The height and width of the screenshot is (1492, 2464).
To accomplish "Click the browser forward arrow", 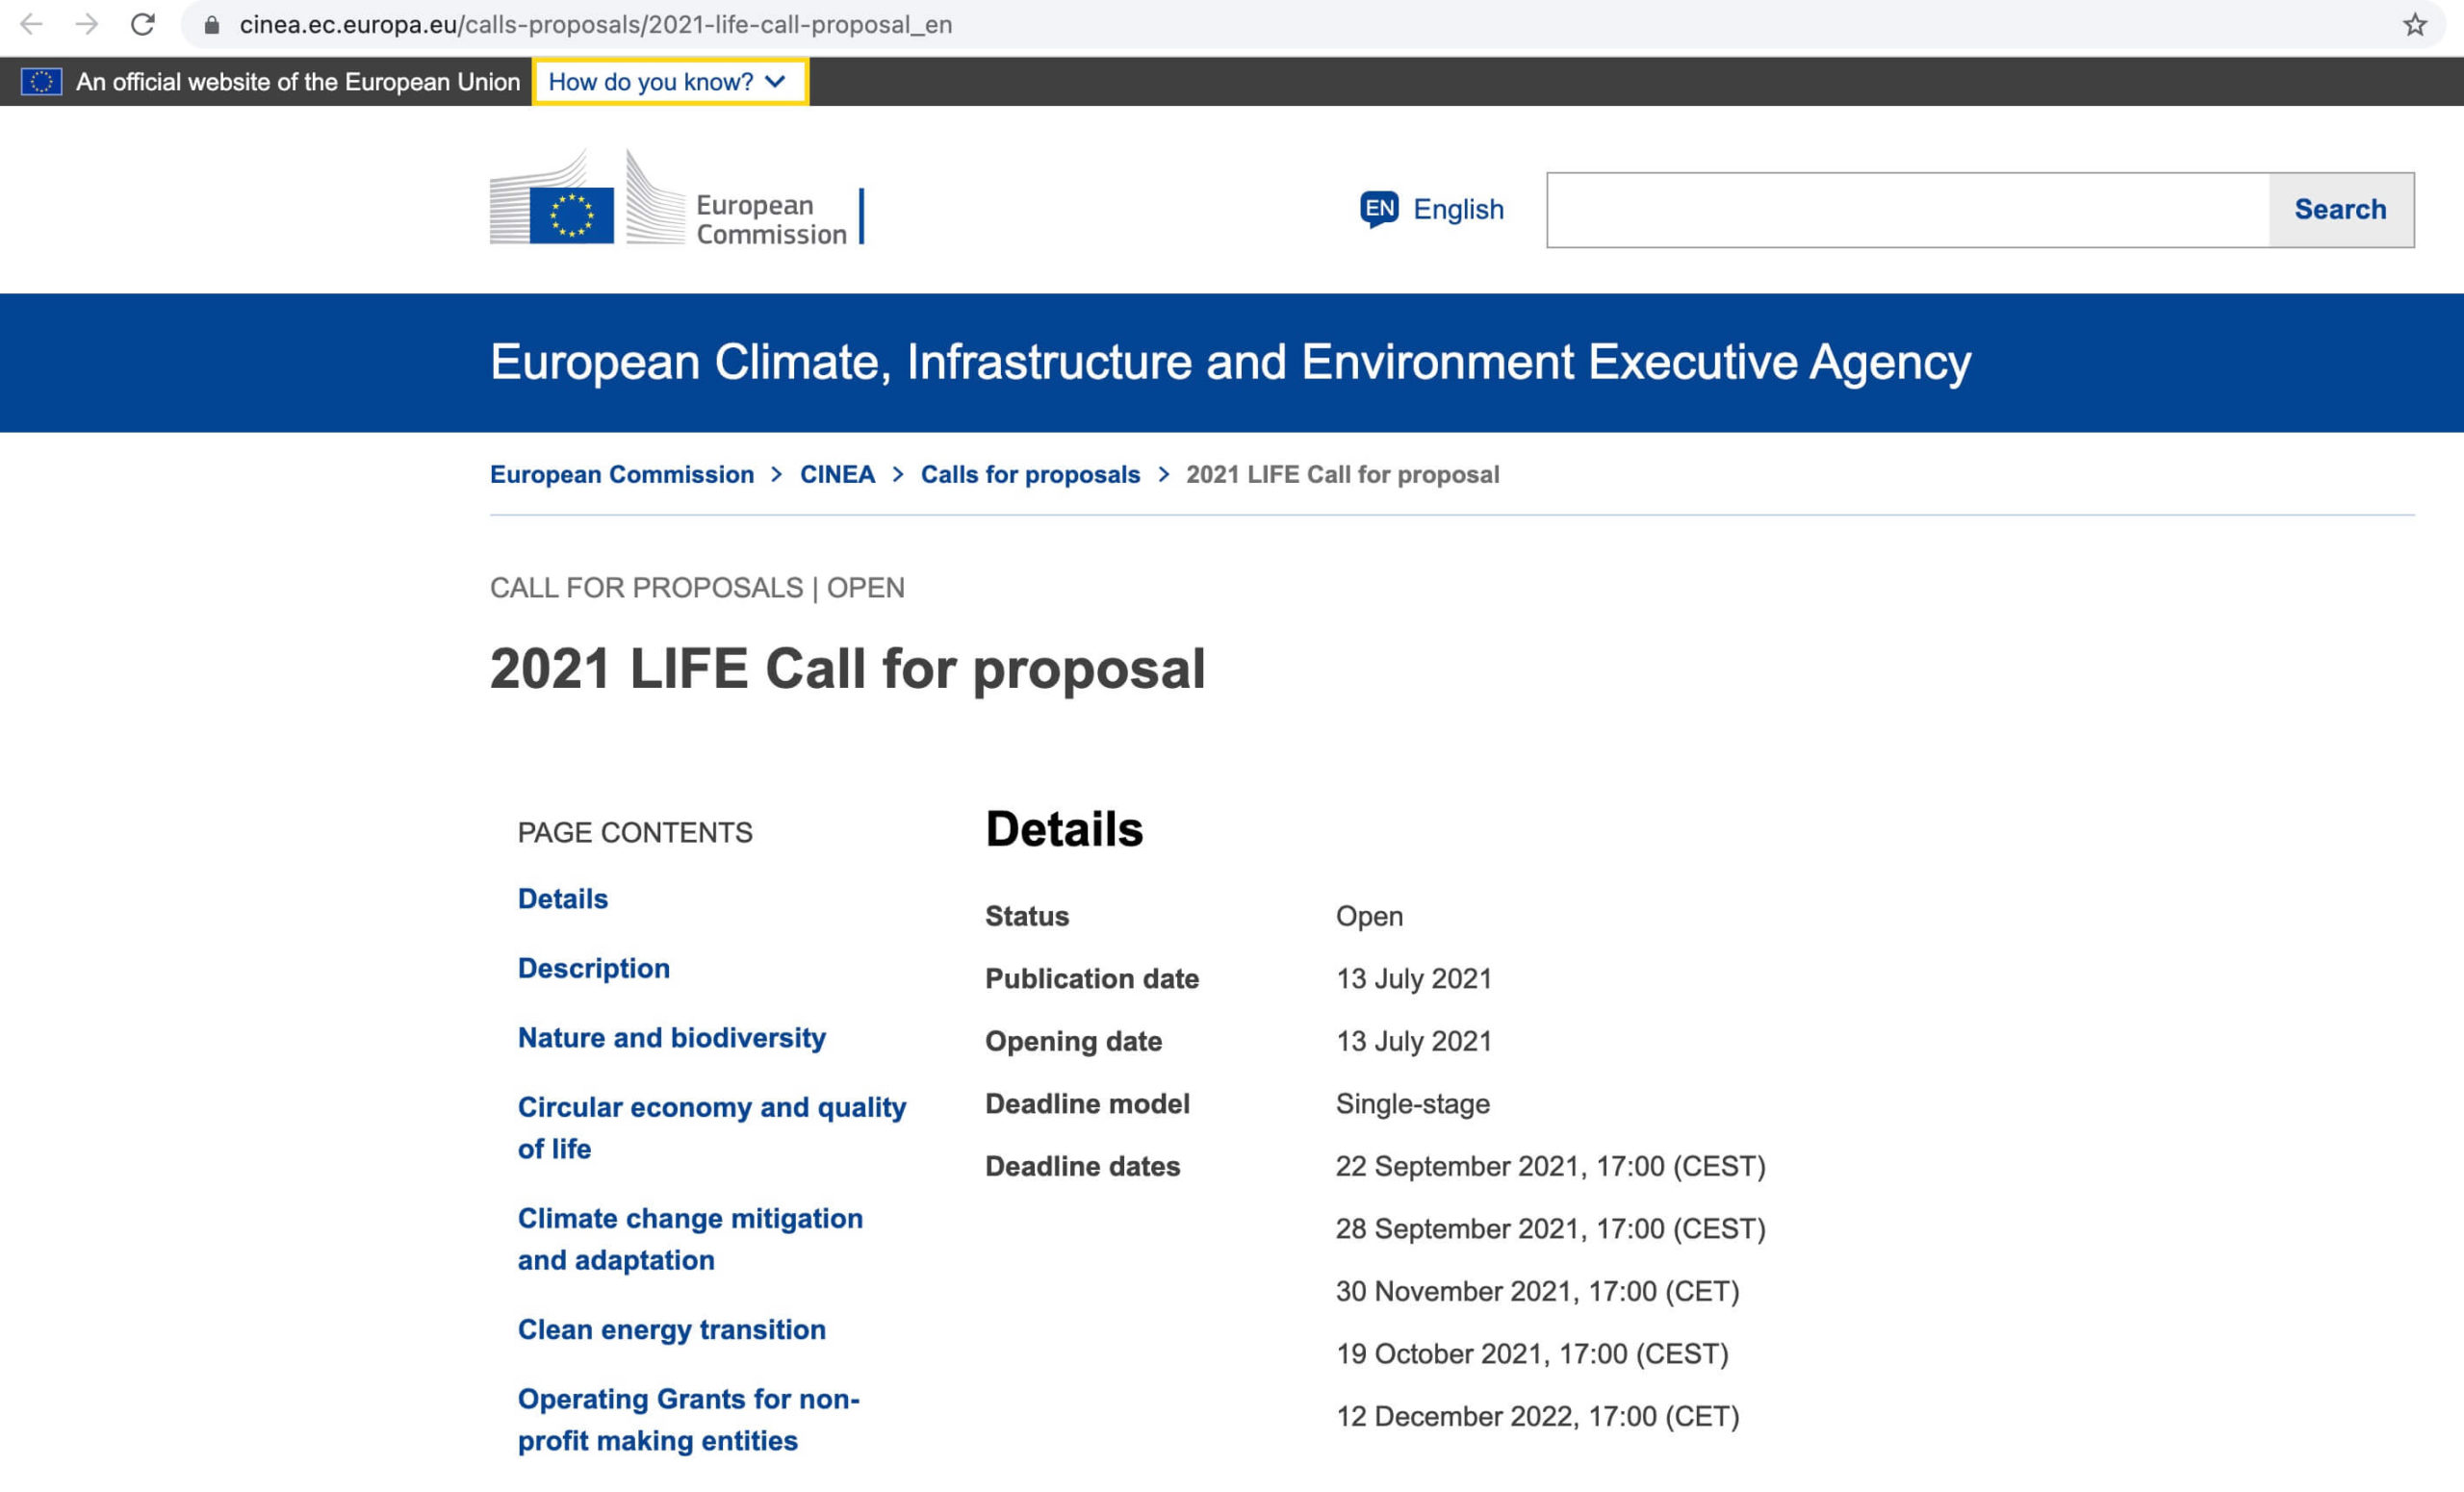I will pos(87,24).
